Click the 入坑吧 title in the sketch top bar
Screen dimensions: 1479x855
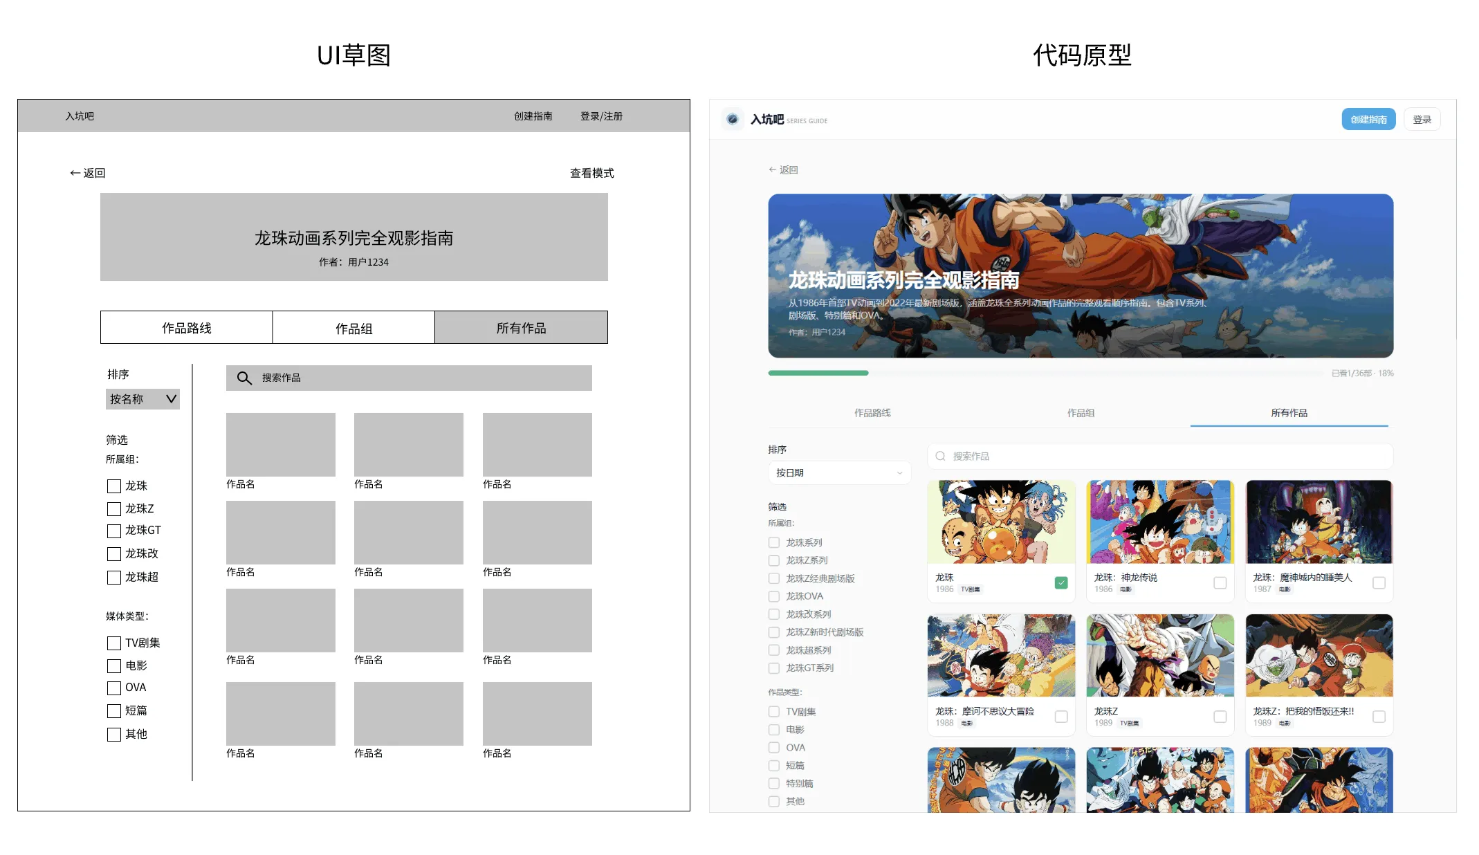(80, 116)
